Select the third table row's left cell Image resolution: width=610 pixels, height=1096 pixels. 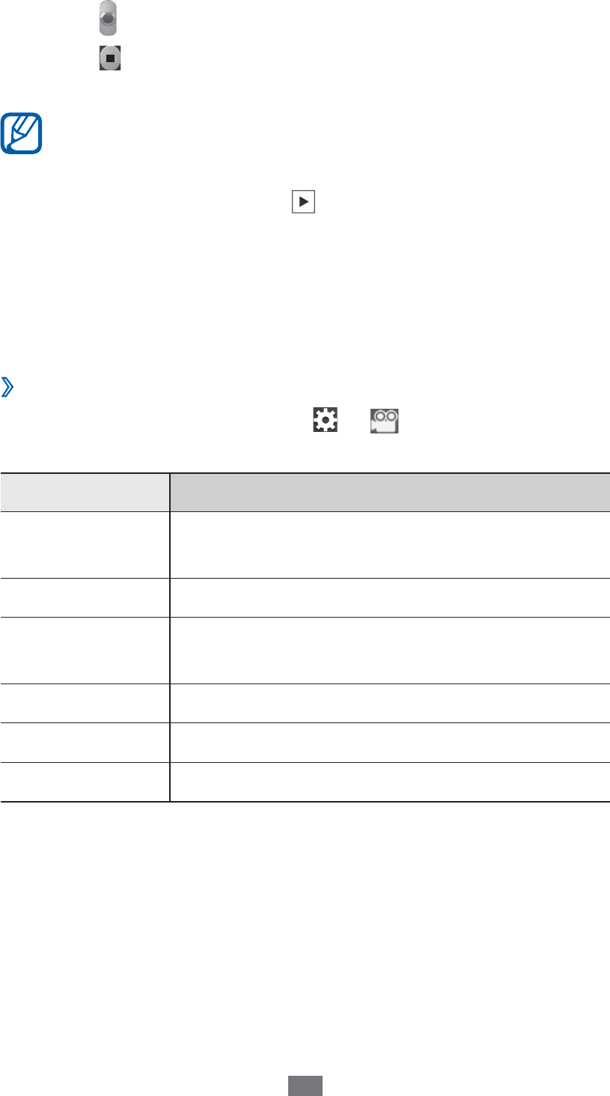tap(85, 650)
